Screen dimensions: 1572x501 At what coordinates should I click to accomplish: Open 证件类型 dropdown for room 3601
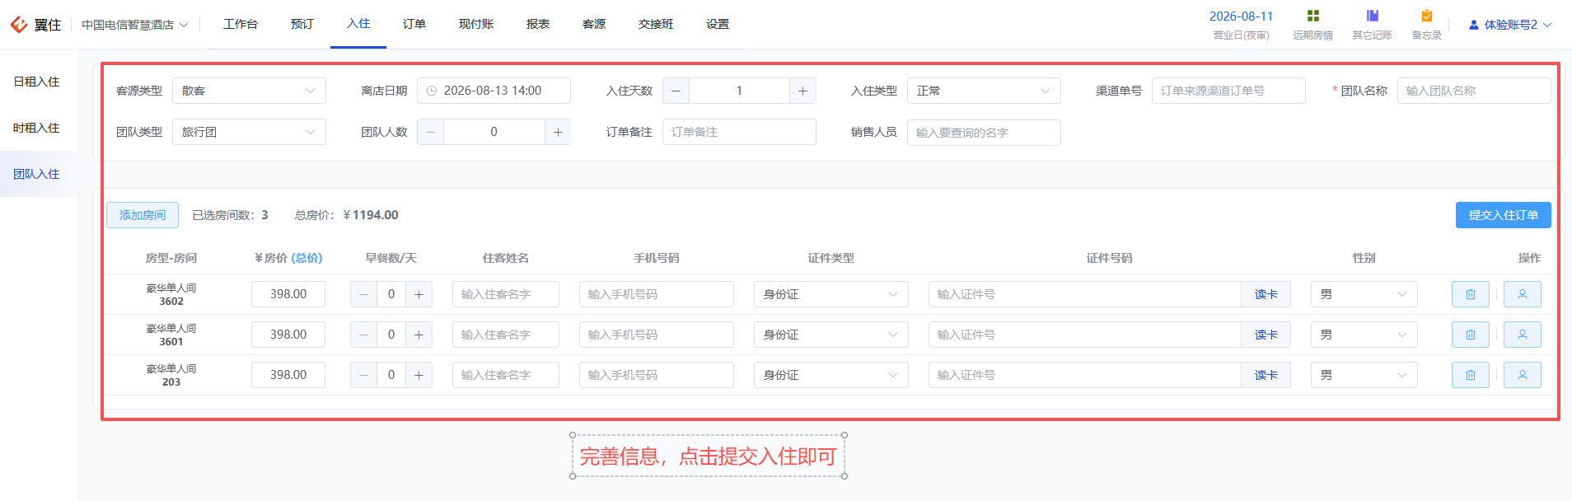(830, 335)
